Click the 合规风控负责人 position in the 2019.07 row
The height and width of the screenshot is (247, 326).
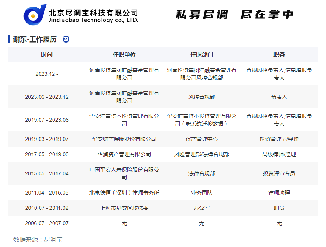[x=279, y=120]
